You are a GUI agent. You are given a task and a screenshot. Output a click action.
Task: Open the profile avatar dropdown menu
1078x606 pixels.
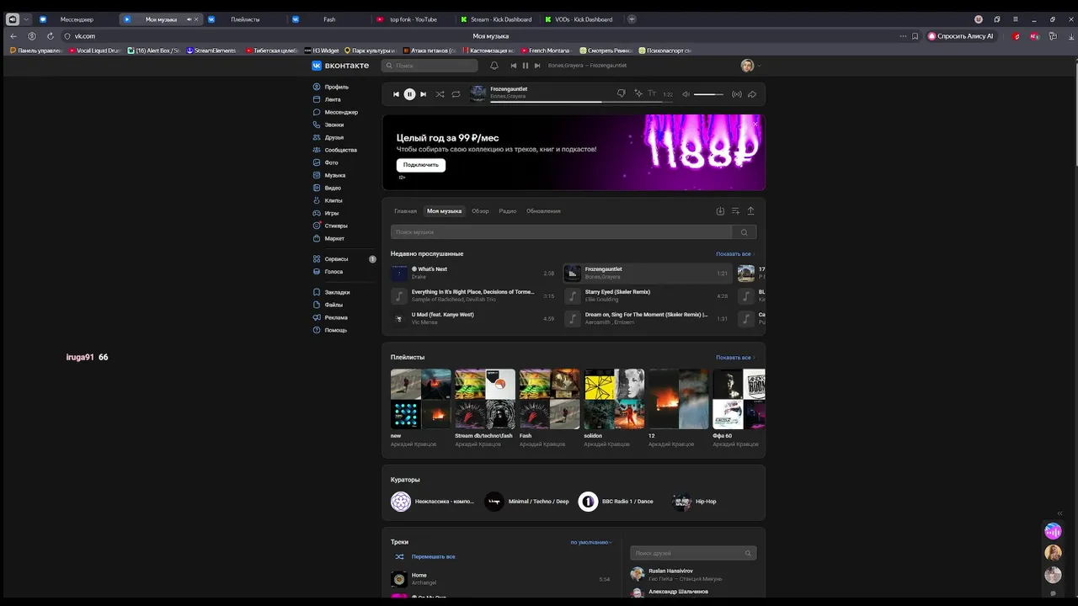point(750,66)
